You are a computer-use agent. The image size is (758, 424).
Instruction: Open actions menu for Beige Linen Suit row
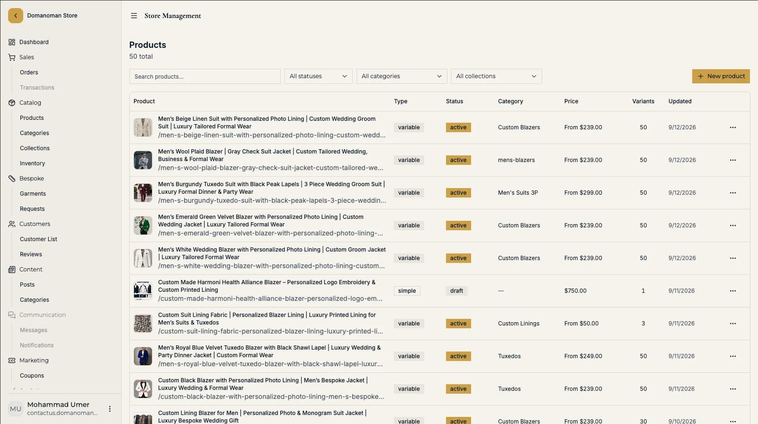pos(733,127)
